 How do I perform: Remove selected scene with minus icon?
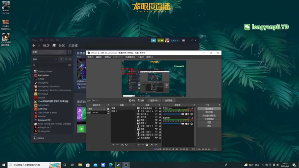[x=117, y=145]
